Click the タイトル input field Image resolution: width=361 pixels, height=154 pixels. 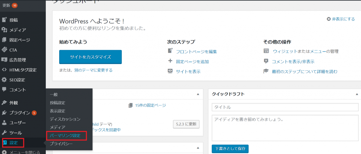click(x=285, y=107)
